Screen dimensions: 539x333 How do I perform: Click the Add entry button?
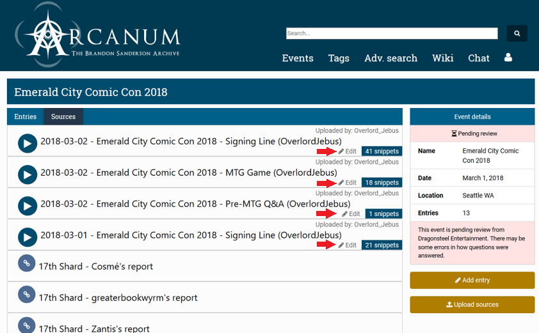(x=472, y=280)
